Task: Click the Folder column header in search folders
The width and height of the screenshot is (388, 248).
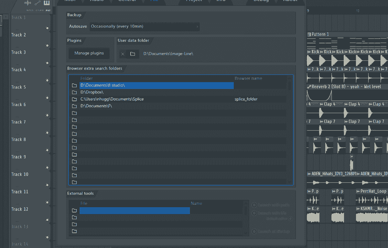Action: [x=86, y=79]
